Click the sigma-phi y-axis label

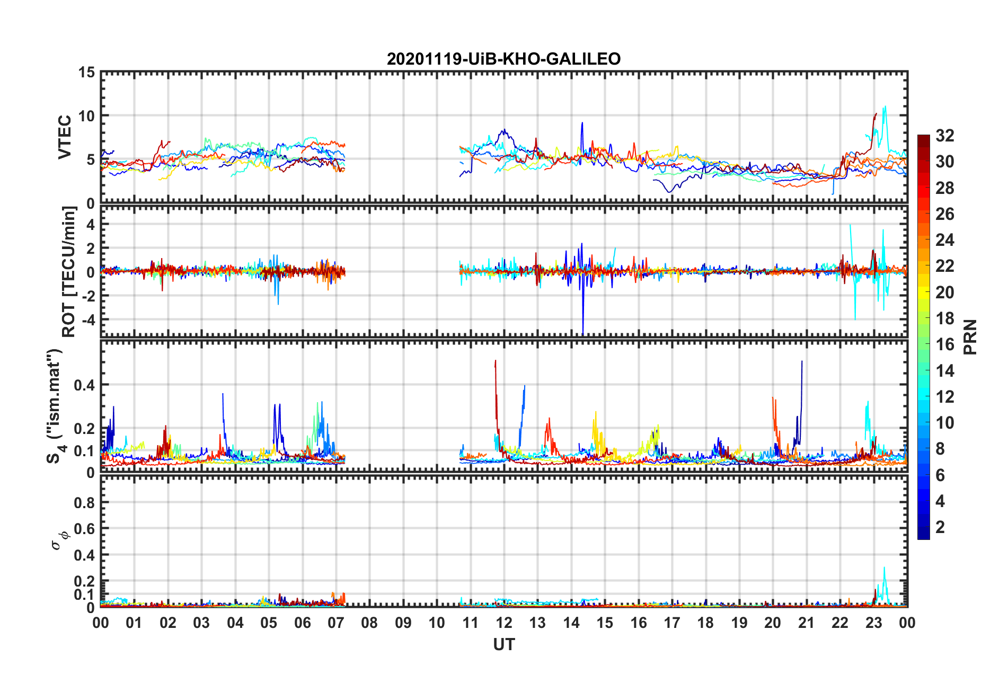[x=61, y=540]
